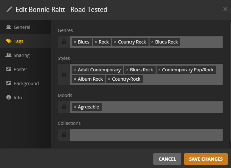
Task: Remove the Album Rock style tag
Action: (x=75, y=79)
